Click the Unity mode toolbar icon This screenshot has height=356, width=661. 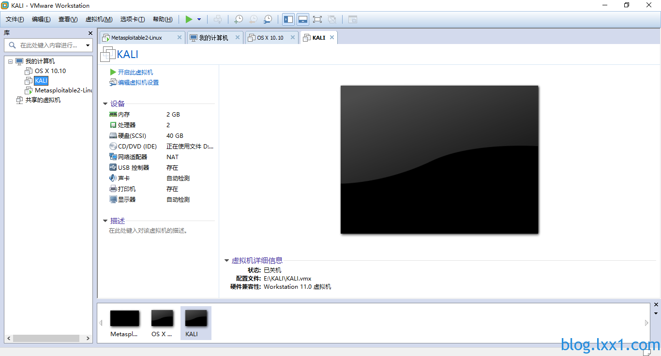pyautogui.click(x=332, y=19)
